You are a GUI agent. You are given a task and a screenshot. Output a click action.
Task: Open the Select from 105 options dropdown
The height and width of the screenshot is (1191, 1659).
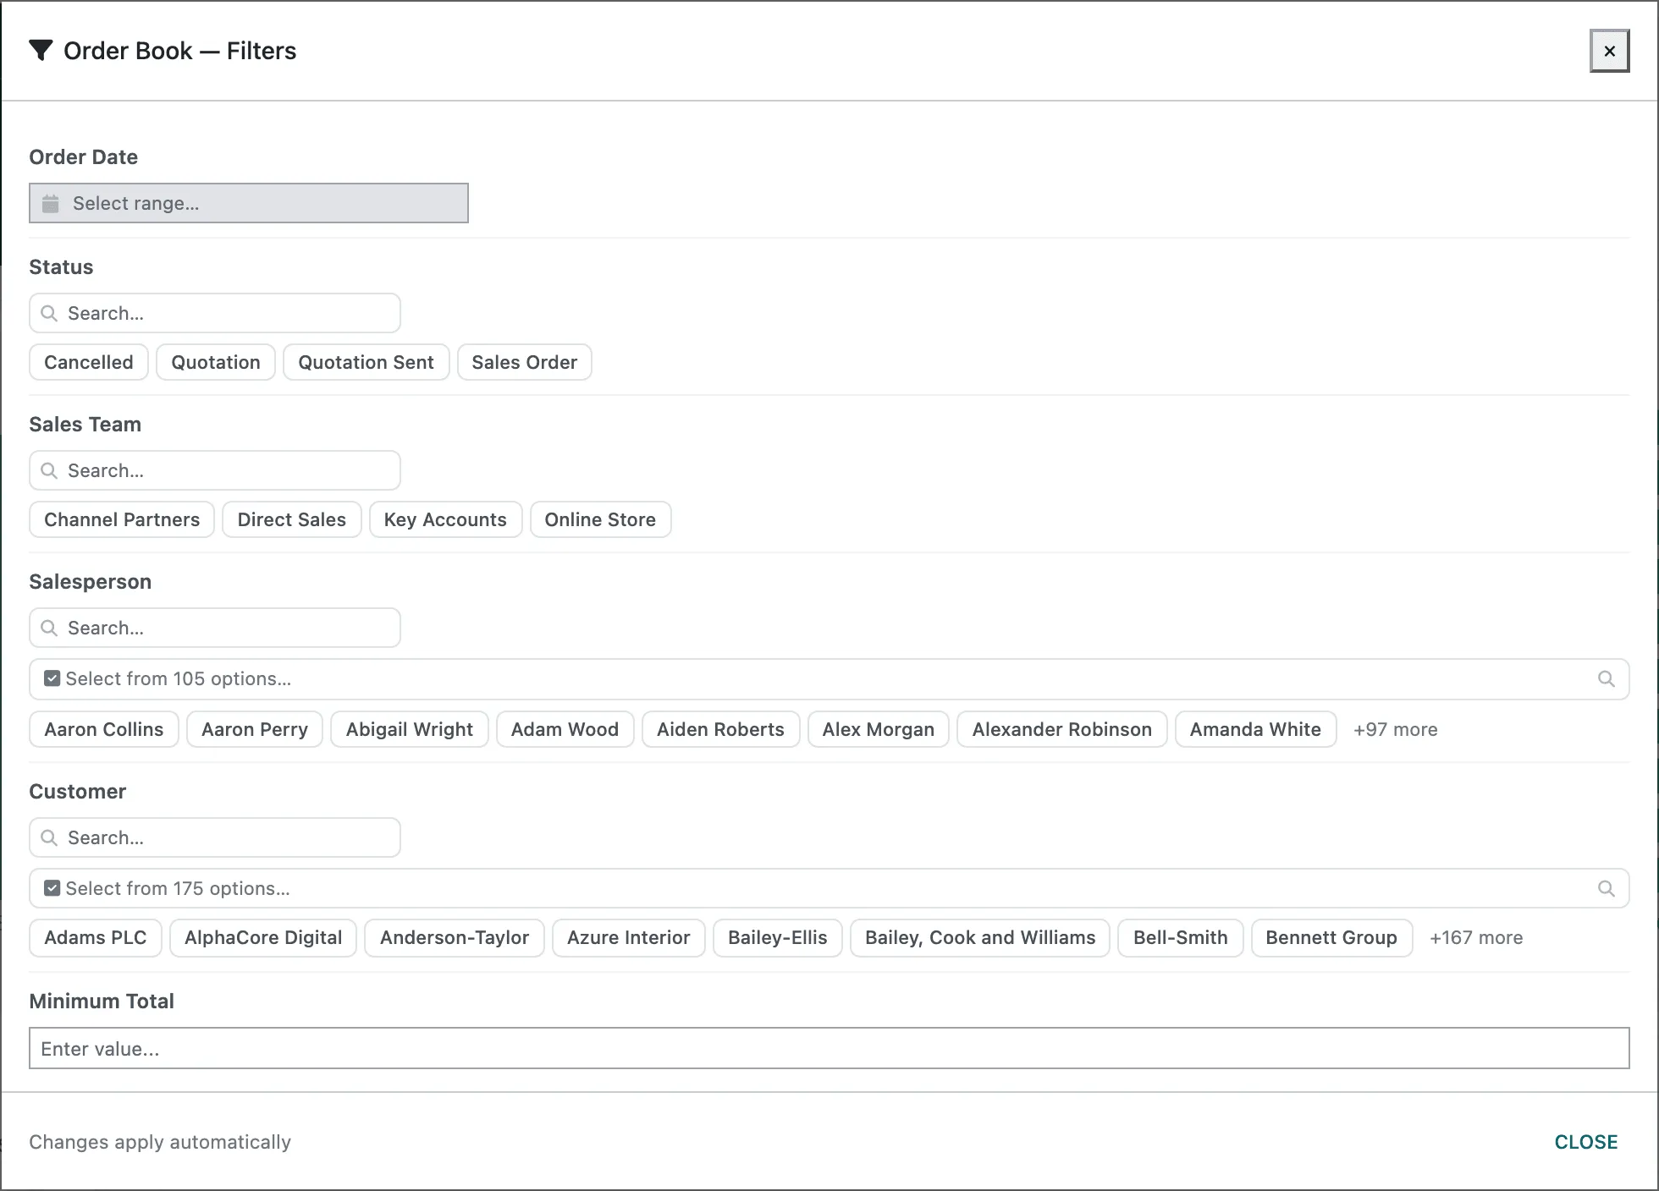[829, 678]
